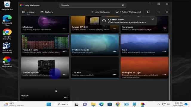
Task: Open the Library tab
Action: [28, 12]
